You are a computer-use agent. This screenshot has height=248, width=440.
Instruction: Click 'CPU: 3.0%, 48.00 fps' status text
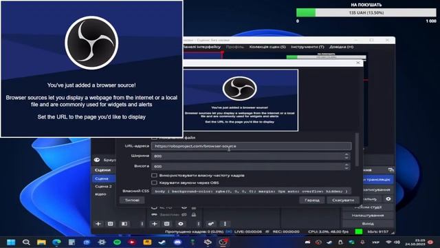tap(329, 231)
